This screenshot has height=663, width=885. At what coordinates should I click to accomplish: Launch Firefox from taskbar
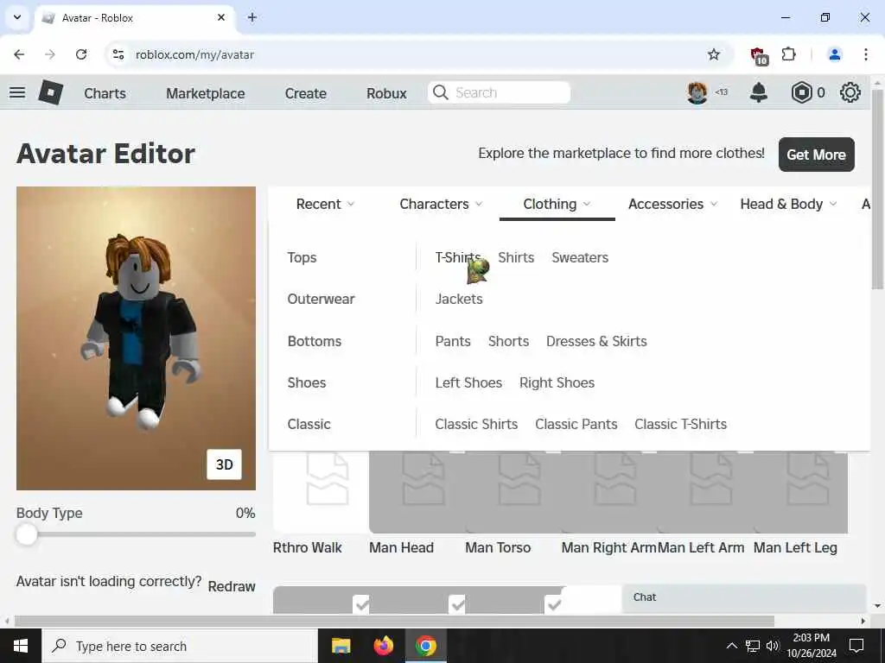click(383, 646)
